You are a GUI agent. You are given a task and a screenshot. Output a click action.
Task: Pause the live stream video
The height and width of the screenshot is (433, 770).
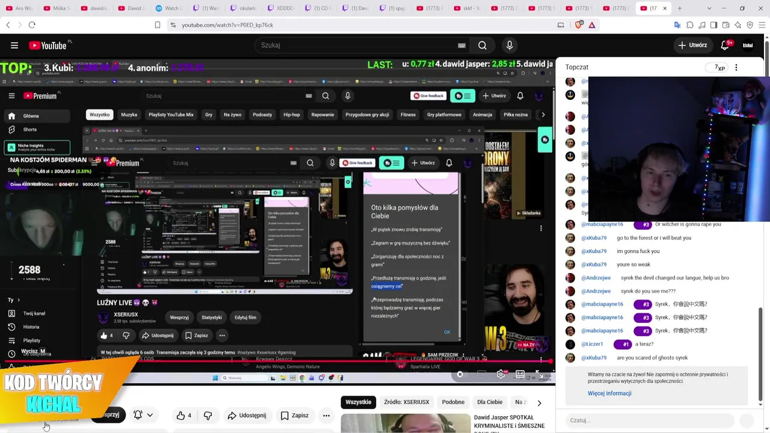[x=460, y=374]
